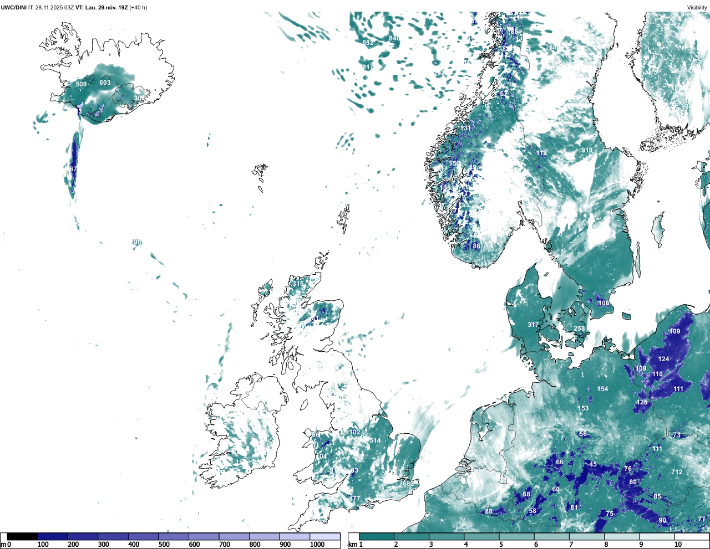The width and height of the screenshot is (710, 549).
Task: Click value 154 over northern Germany
Action: (602, 389)
